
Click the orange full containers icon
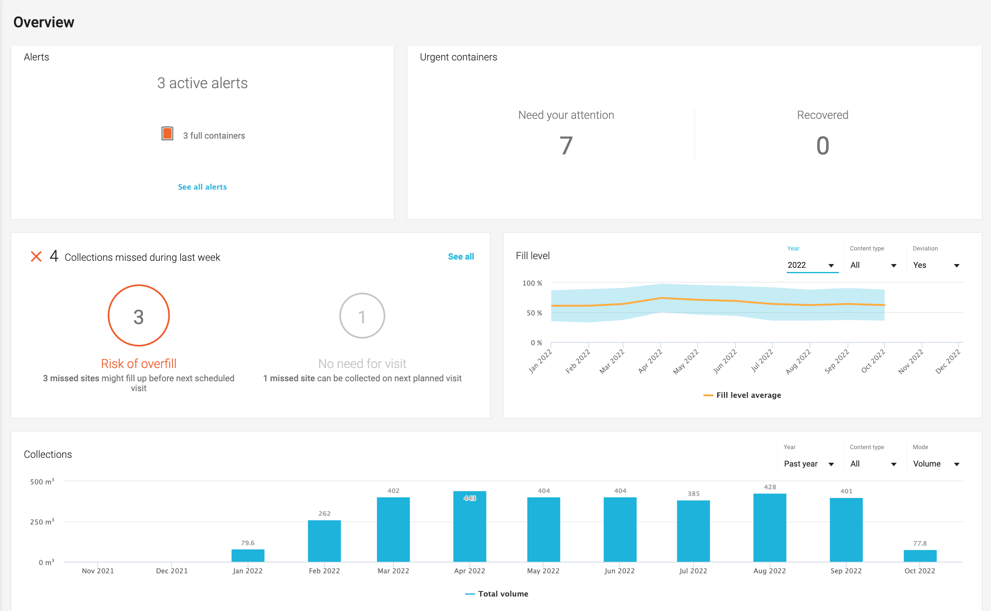[x=167, y=134]
